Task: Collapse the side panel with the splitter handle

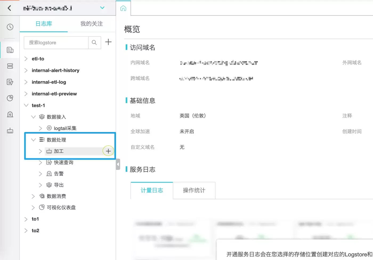Action: point(118,164)
